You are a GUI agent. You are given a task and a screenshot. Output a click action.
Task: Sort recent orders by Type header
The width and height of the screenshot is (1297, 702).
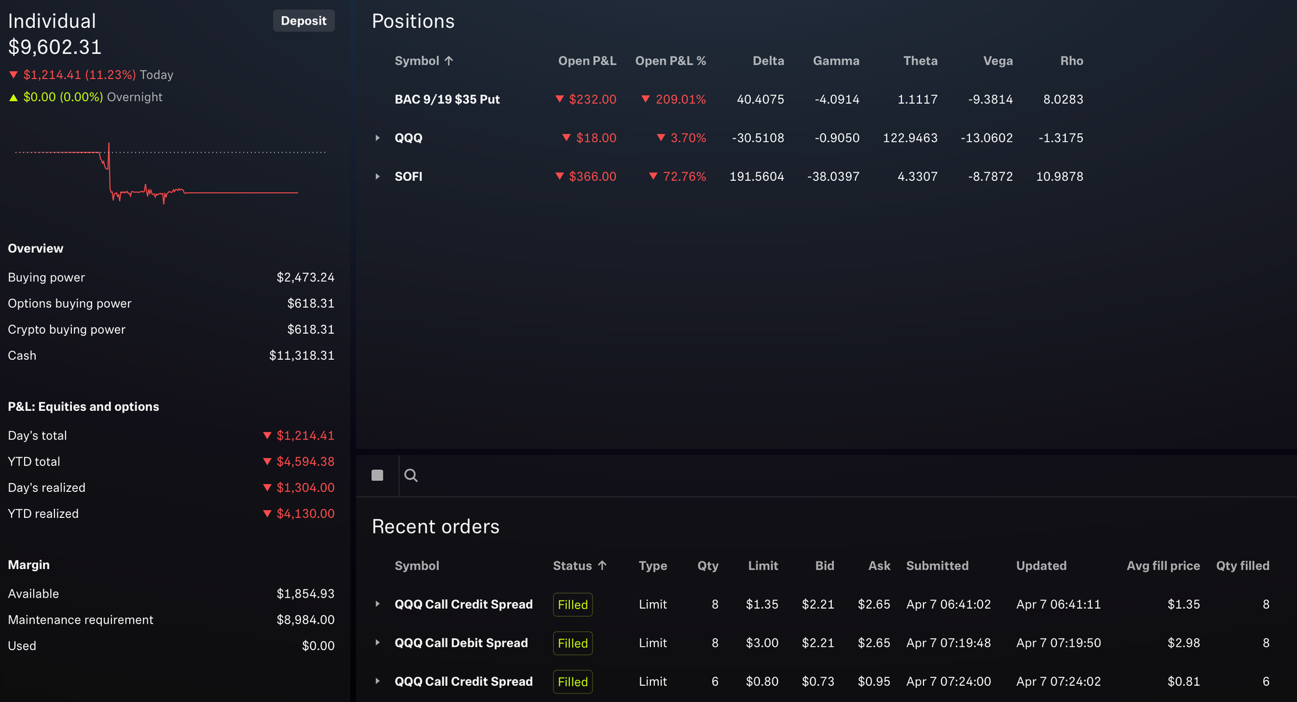tap(652, 566)
